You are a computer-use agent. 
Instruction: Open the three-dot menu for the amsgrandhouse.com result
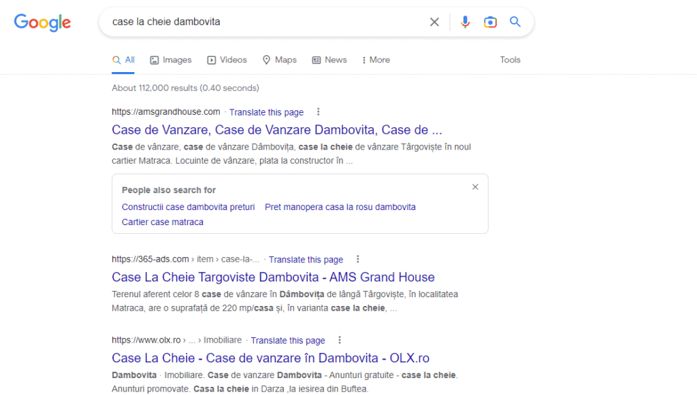[x=317, y=111]
